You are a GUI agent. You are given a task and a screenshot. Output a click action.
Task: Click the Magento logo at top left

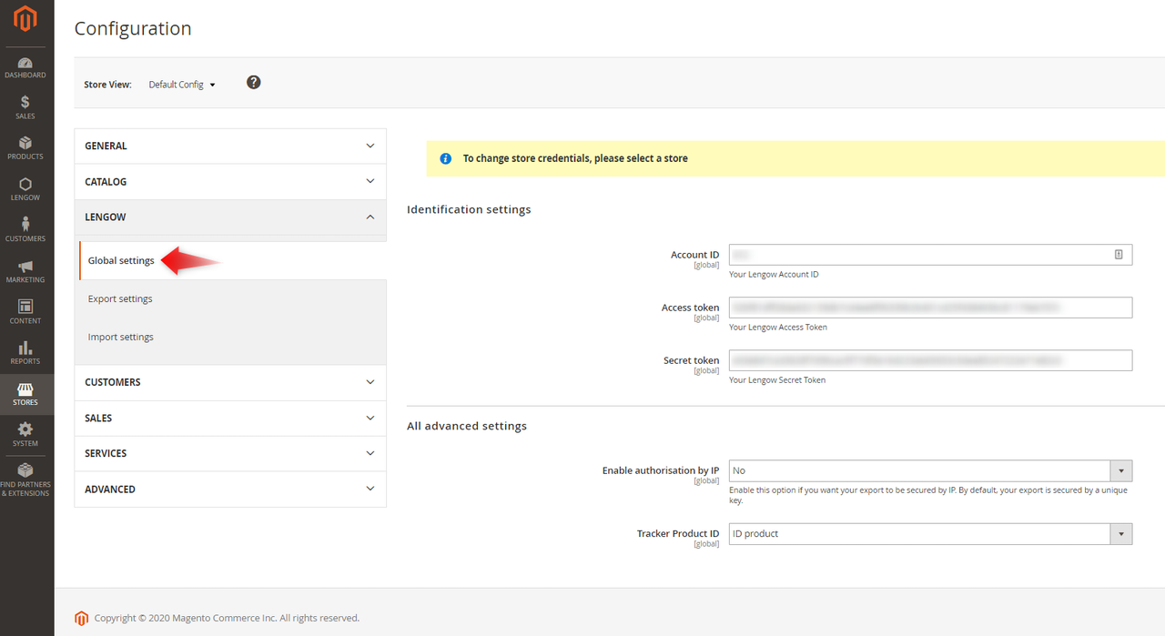[x=25, y=19]
